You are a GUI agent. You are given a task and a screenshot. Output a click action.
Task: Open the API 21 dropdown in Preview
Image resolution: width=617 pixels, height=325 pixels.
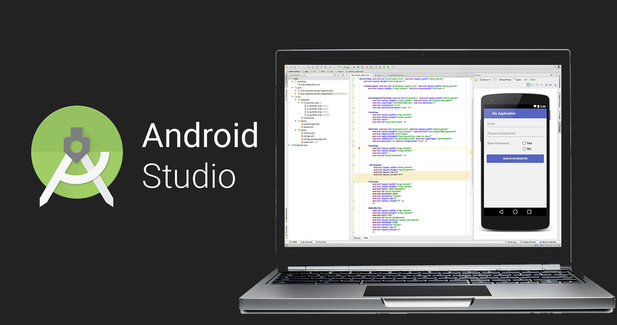pos(533,80)
